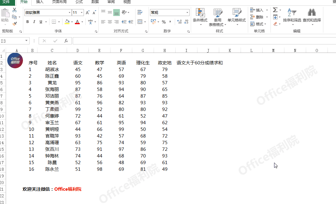Click the Increase Indent icon
This screenshot has height=204, width=336.
tap(131, 22)
